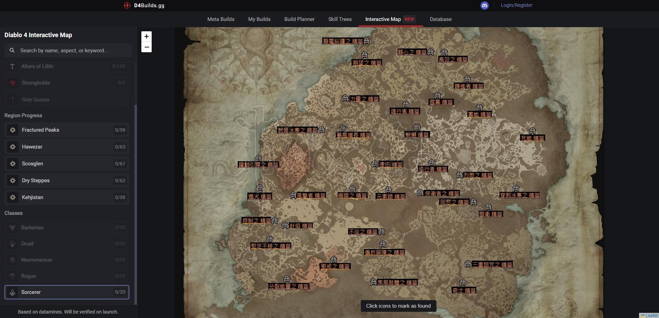Select the Scosglen region row
Image resolution: width=659 pixels, height=318 pixels.
pos(67,164)
